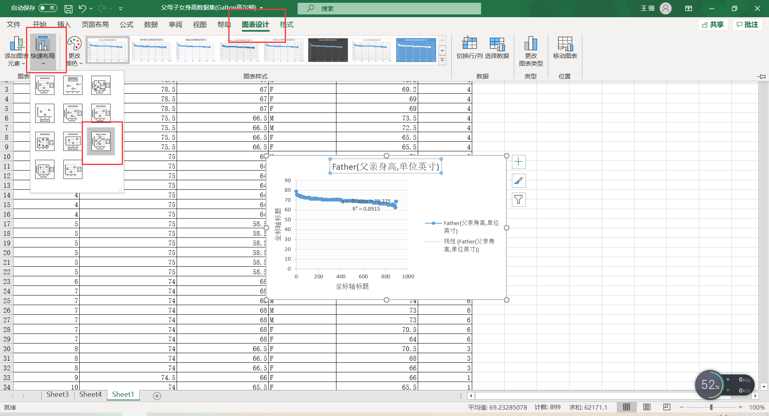
Task: Select the third quick layout in top row
Action: click(x=101, y=85)
